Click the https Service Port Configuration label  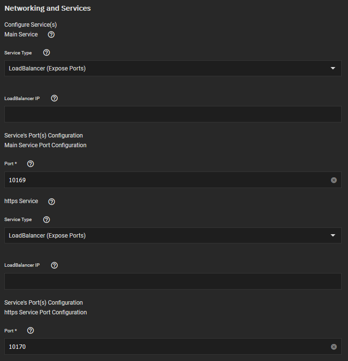point(46,312)
